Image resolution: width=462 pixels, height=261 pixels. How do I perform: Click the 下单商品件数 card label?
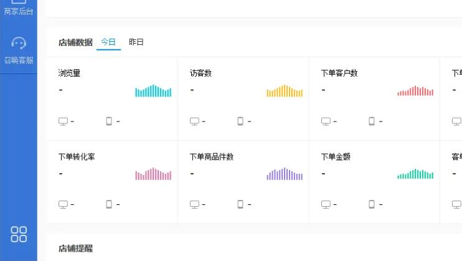click(212, 156)
